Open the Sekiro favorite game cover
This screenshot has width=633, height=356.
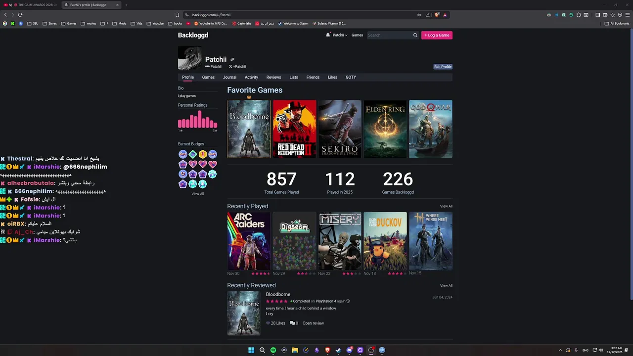[x=340, y=129]
